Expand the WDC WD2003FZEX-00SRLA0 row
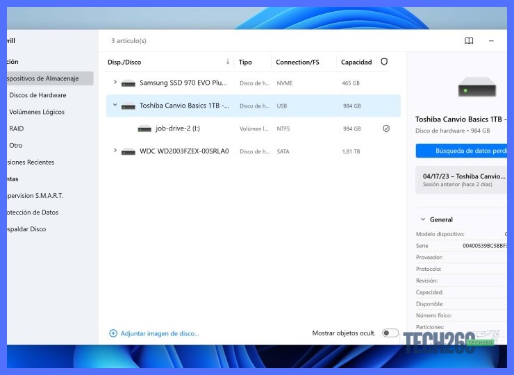This screenshot has width=514, height=375. tap(115, 150)
